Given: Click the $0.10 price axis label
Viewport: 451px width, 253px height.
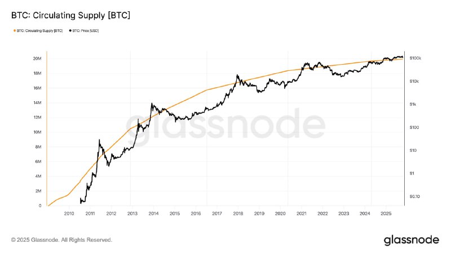Looking at the screenshot, I should pyautogui.click(x=415, y=196).
